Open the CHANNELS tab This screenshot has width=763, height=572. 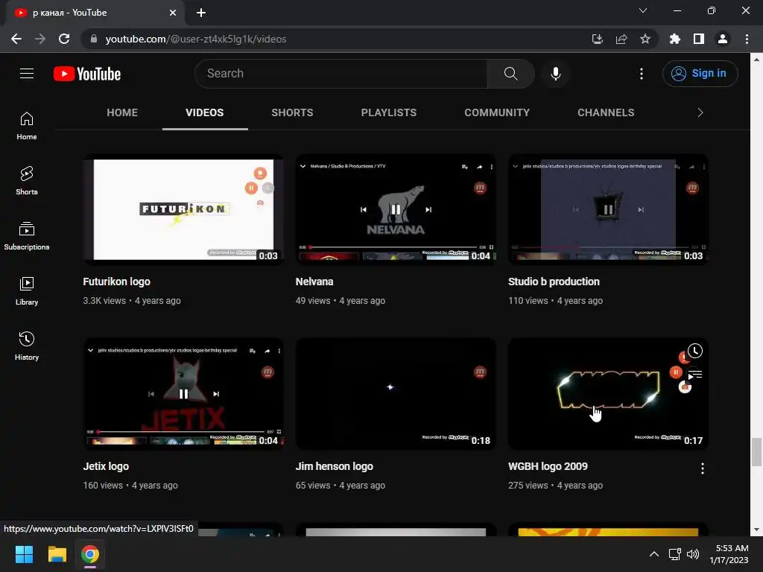(x=606, y=112)
